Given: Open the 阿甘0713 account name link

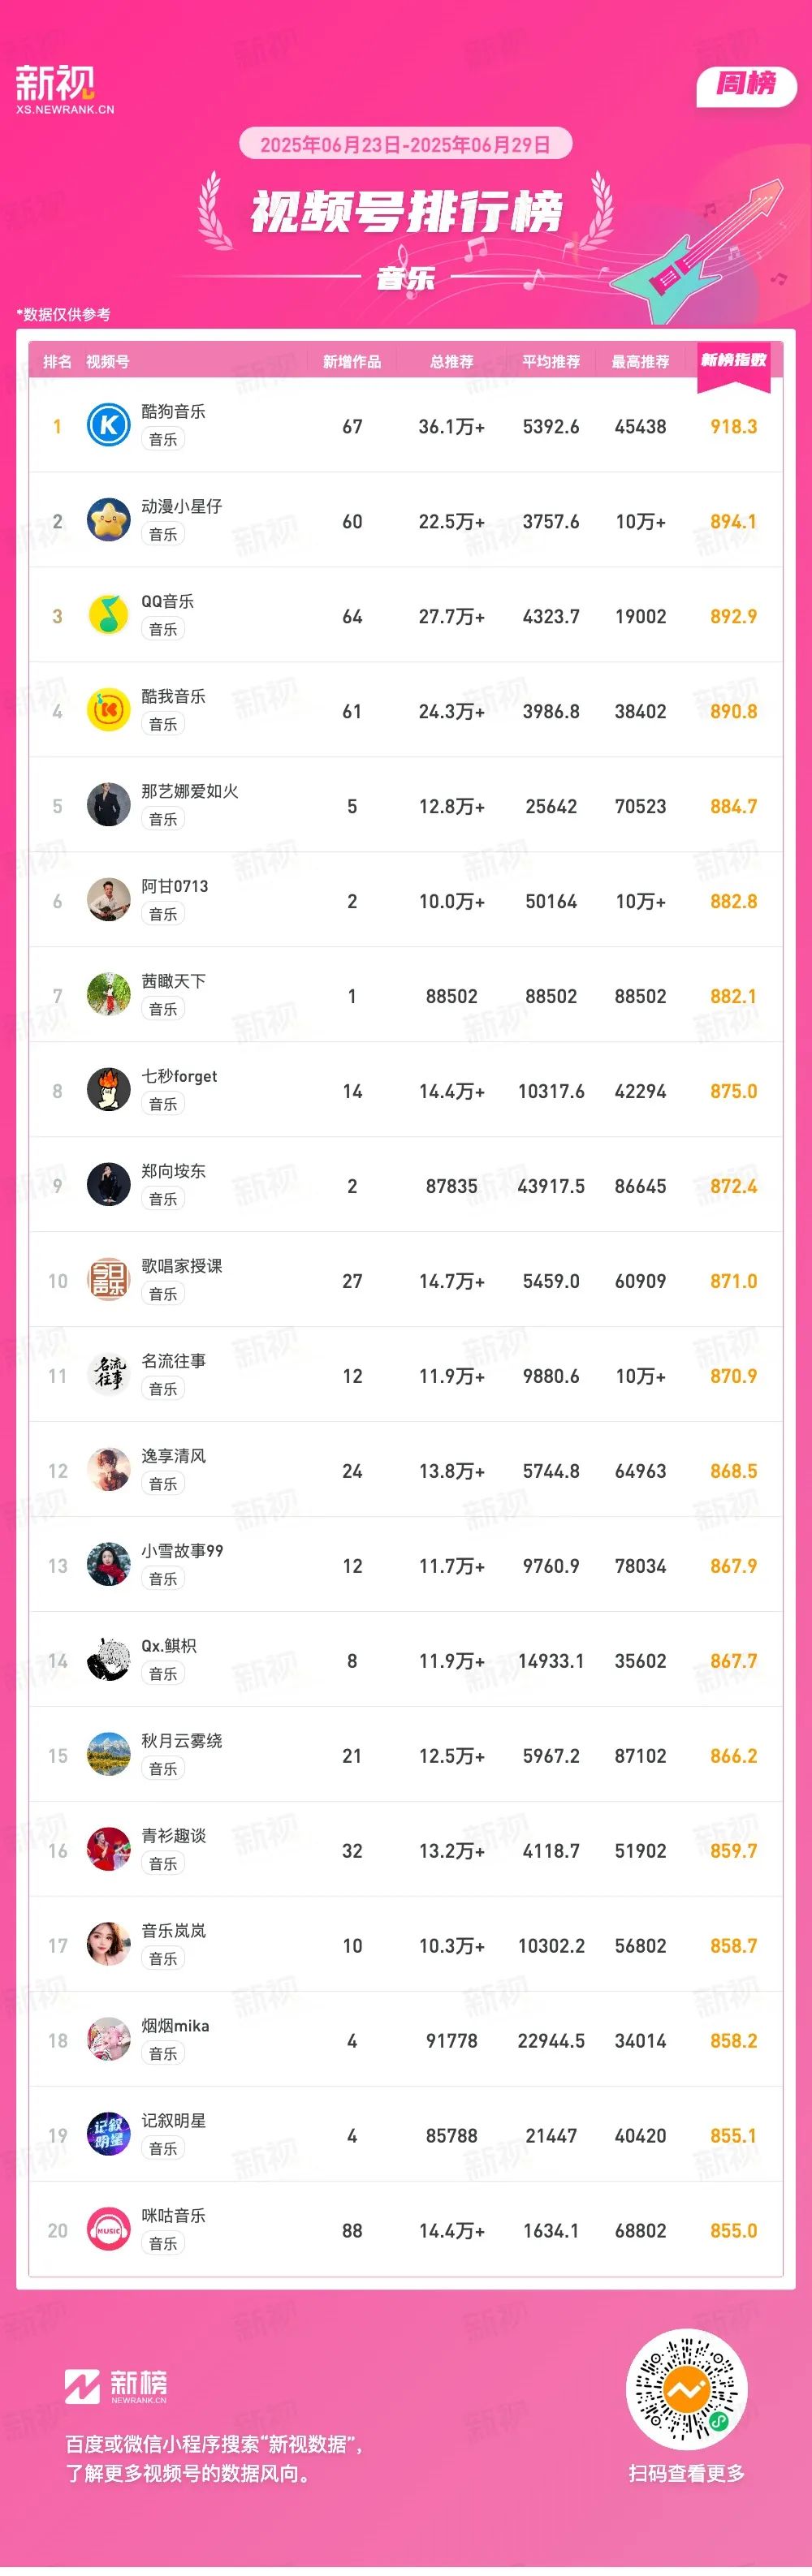Looking at the screenshot, I should tap(175, 886).
